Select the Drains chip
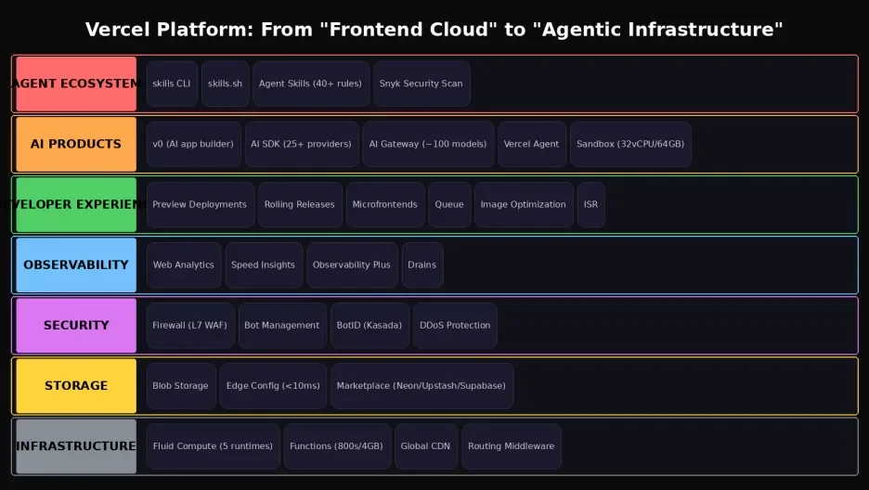Screen dimensions: 869x490 tap(422, 264)
